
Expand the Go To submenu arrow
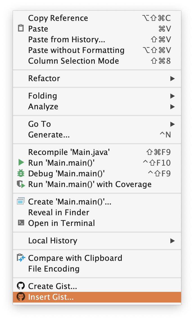(172, 124)
